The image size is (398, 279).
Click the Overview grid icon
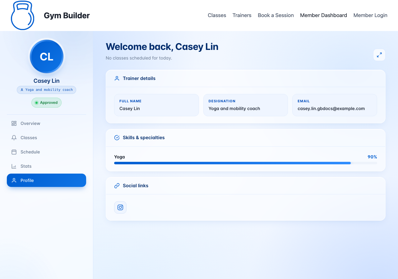[x=14, y=123]
